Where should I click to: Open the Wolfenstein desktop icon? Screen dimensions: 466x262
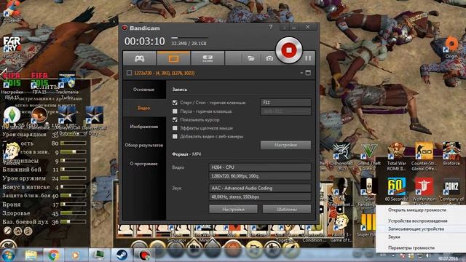click(x=424, y=190)
